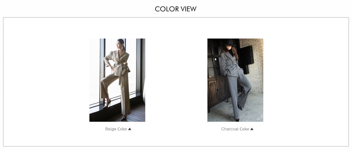The image size is (352, 151).
Task: Click the beige blazer lapel
Action: click(x=118, y=55)
